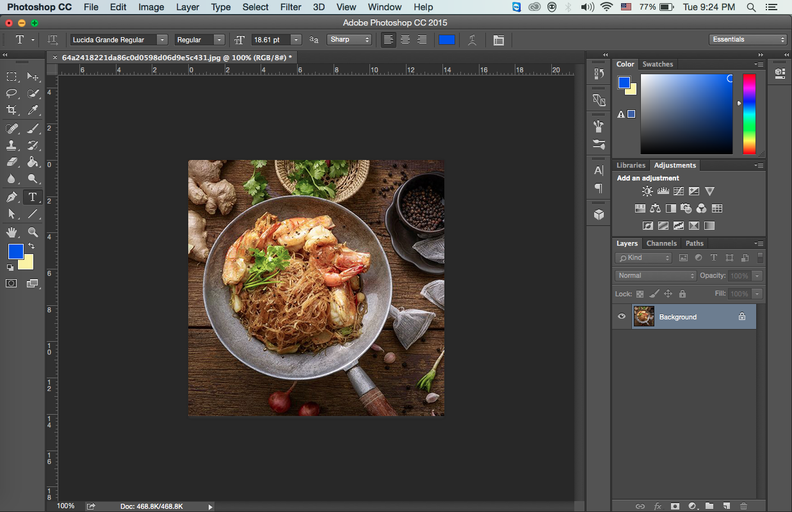Screen dimensions: 792x512
Task: Toggle Character and Paragraph panels button
Action: (x=499, y=40)
